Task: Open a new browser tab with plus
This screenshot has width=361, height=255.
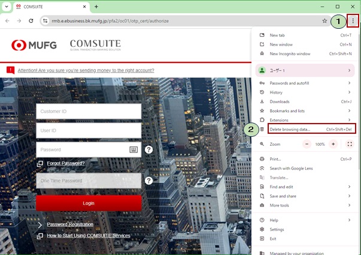Action: tap(96, 7)
